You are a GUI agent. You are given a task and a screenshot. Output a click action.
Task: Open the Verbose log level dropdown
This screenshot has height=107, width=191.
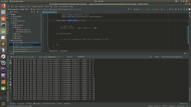tap(71, 57)
